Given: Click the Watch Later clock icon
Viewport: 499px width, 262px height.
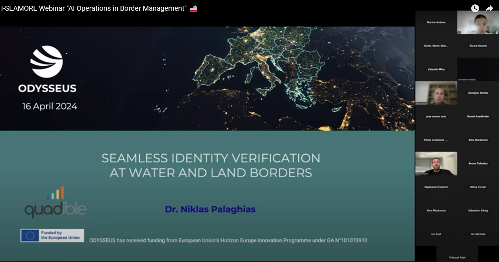Looking at the screenshot, I should (x=475, y=8).
